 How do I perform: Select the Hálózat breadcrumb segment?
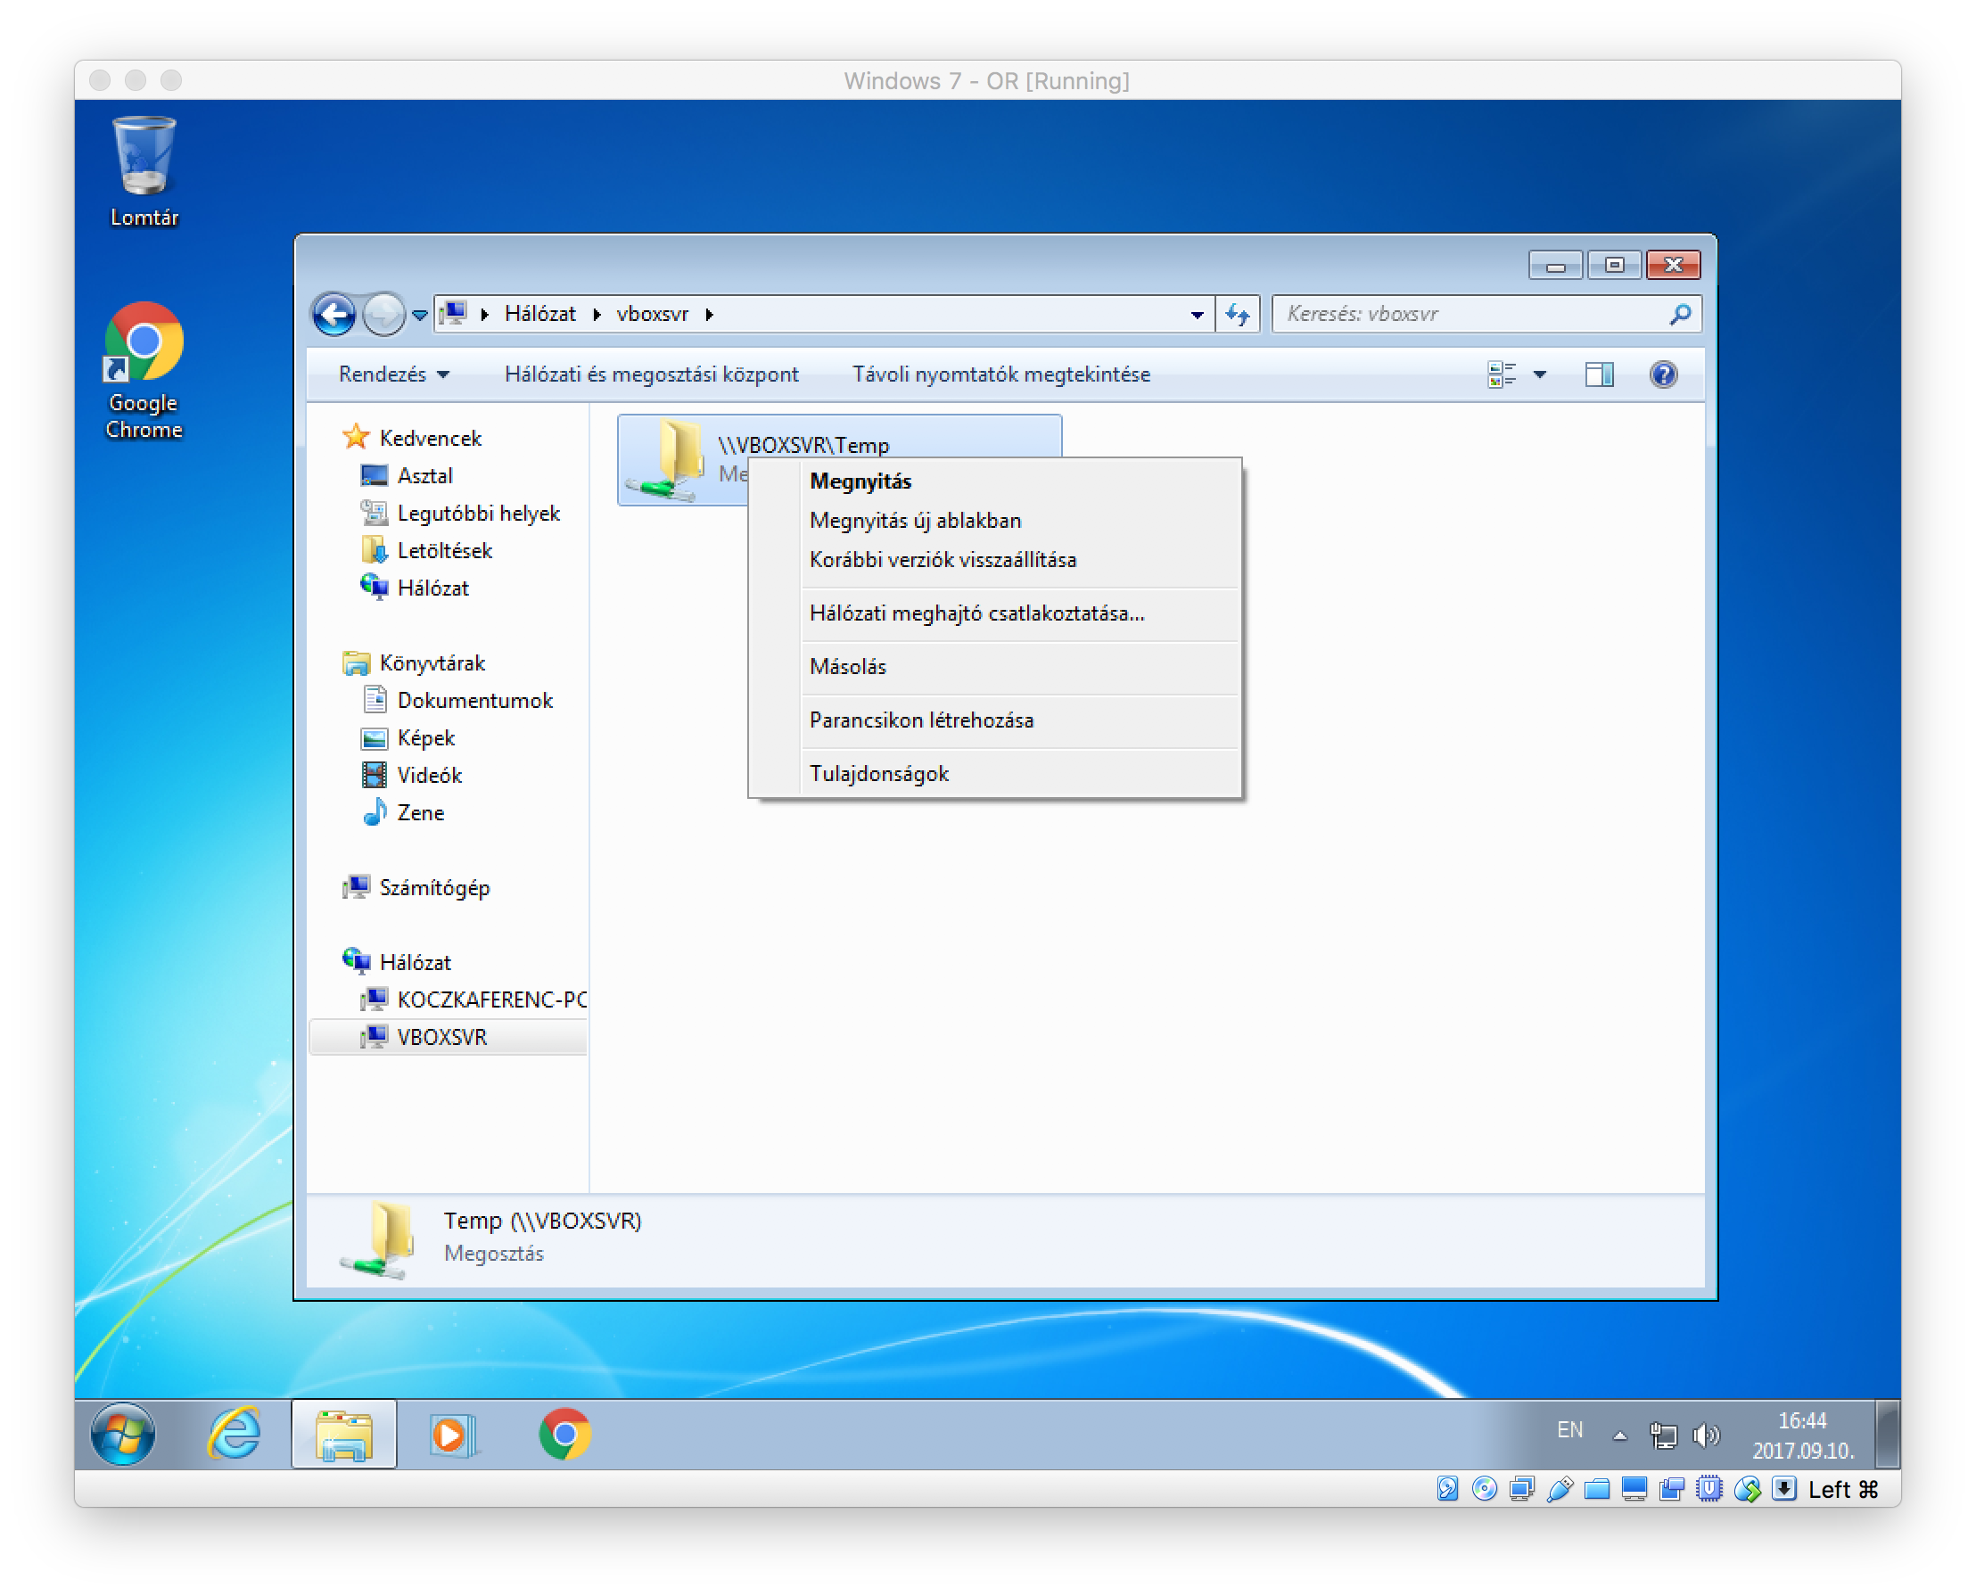pos(540,315)
